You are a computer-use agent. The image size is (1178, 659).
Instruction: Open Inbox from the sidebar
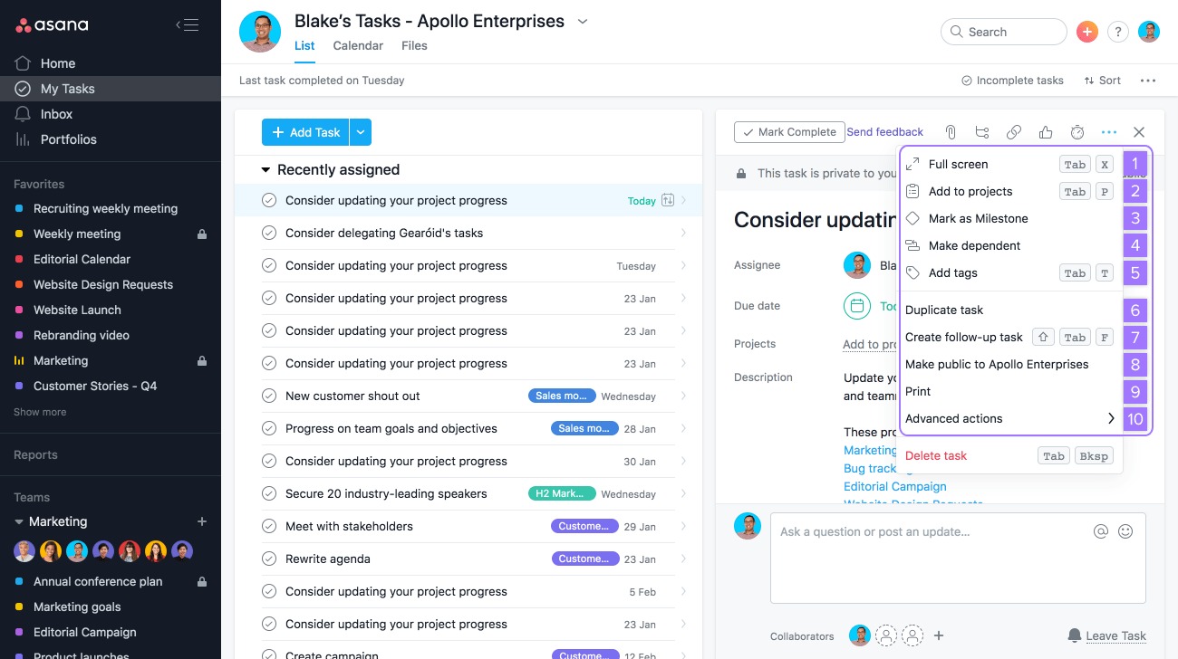pyautogui.click(x=56, y=114)
